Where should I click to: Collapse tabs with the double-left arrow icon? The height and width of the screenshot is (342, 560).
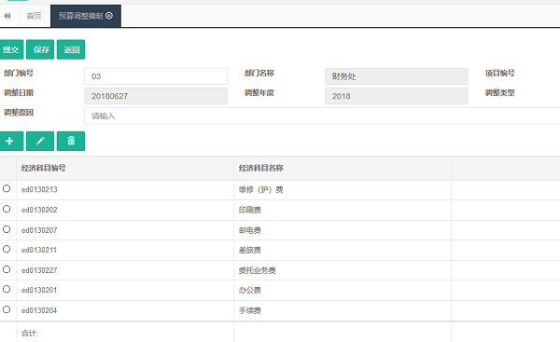pos(7,16)
